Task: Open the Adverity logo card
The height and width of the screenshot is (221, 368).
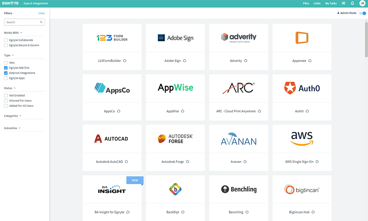Action: point(239,38)
